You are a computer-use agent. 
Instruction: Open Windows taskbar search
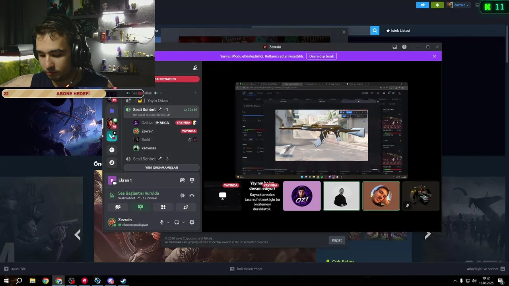click(19, 281)
